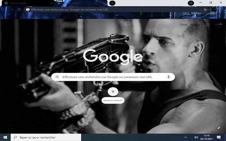Screen dimensions: 226x141
Task: Open a new tab with the plus button
Action: (112, 3)
